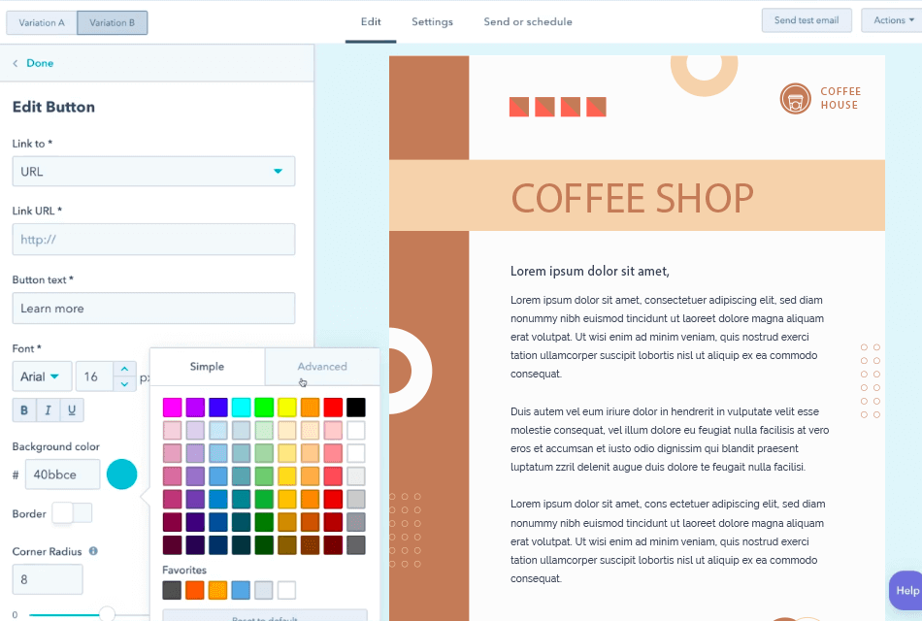Select the Simple color picker tab
This screenshot has width=922, height=621.
(207, 367)
